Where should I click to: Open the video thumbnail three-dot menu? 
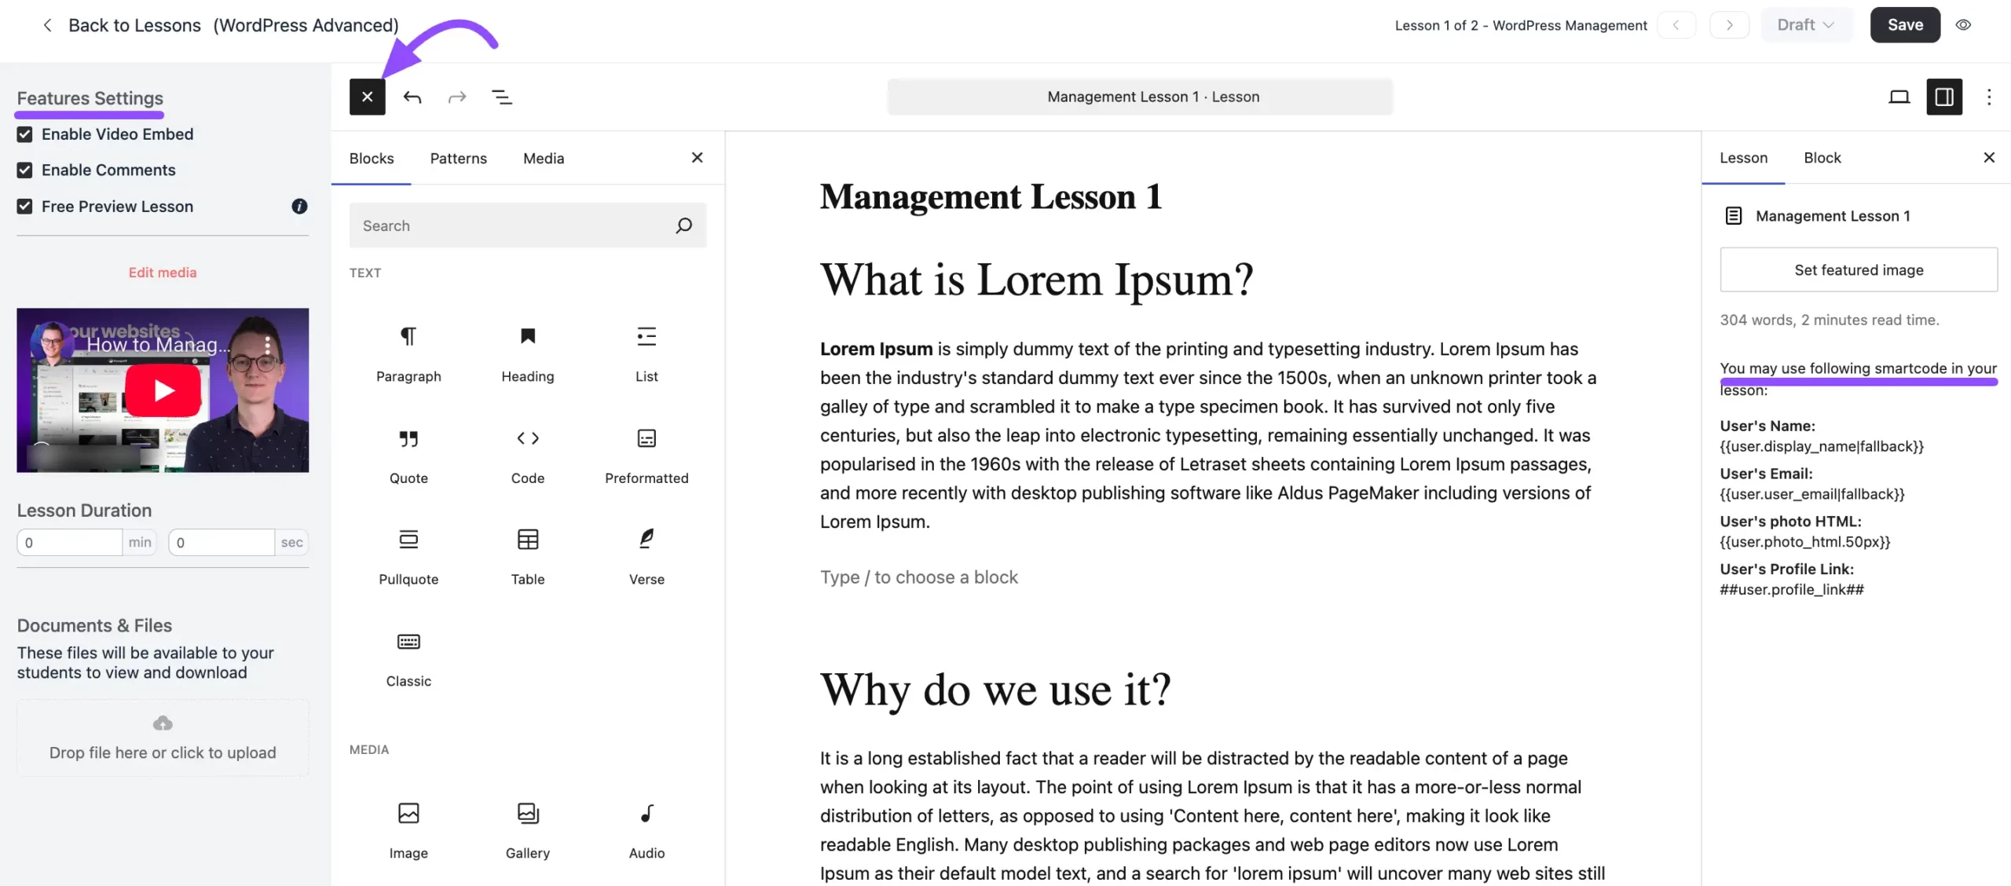click(x=268, y=345)
